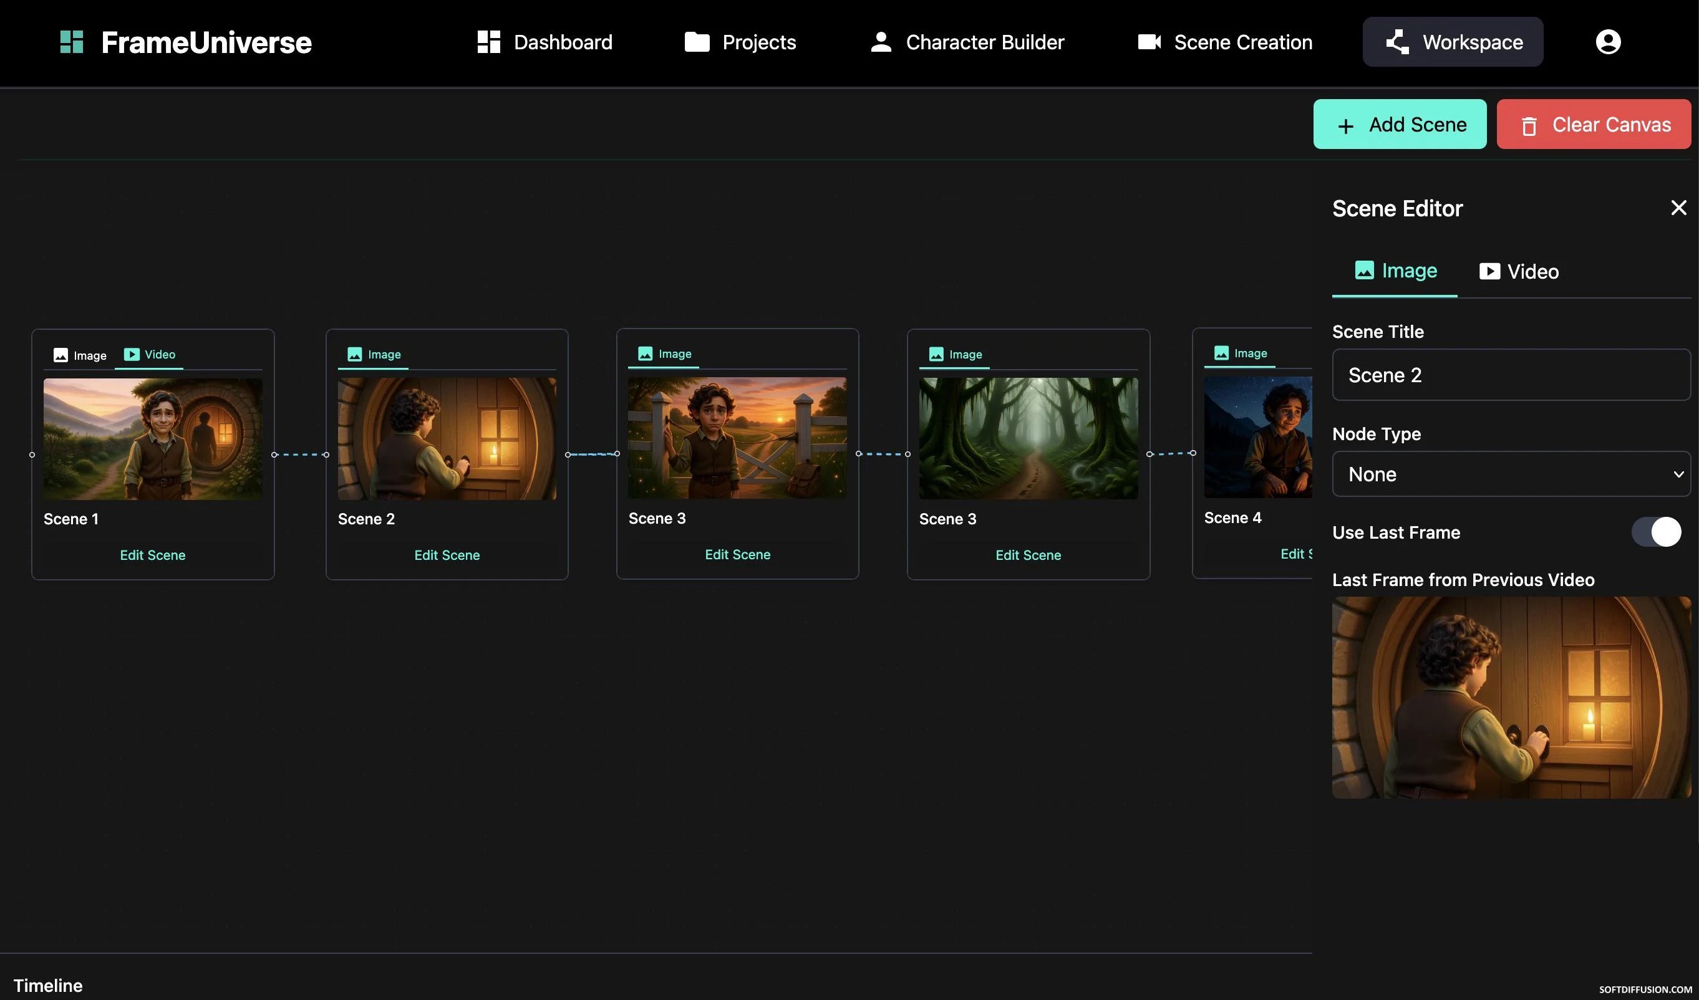Click Edit Scene under forest Scene 3
Image resolution: width=1699 pixels, height=1000 pixels.
(1028, 555)
